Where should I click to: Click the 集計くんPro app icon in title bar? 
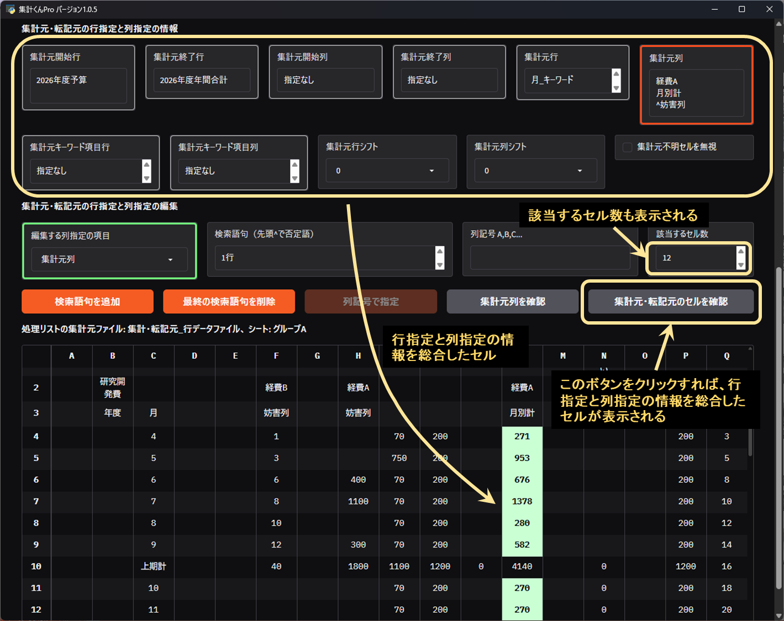(10, 9)
